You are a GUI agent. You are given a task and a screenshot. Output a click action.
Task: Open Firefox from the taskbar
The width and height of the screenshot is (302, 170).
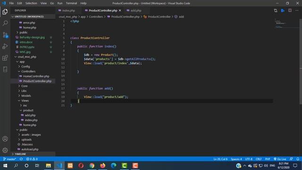click(103, 166)
